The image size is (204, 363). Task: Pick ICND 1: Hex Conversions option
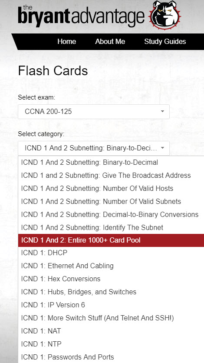pyautogui.click(x=111, y=279)
